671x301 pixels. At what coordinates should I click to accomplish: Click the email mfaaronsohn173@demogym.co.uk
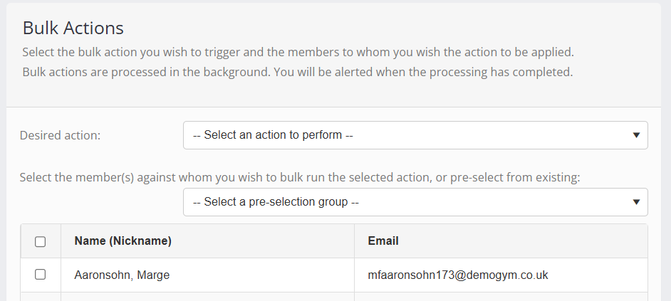tap(458, 275)
